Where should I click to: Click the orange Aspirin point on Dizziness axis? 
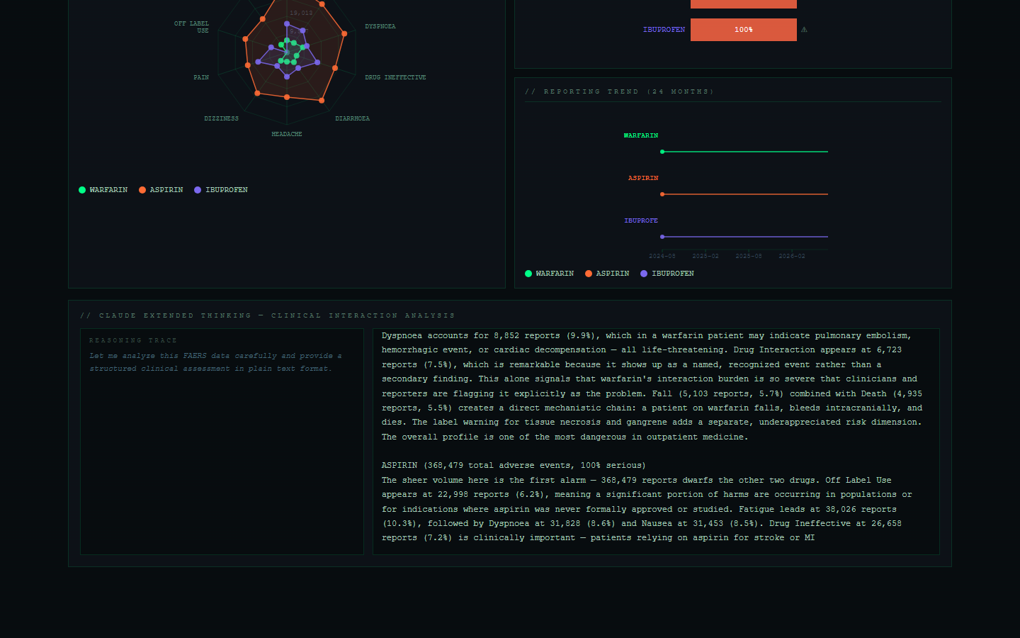(x=257, y=93)
